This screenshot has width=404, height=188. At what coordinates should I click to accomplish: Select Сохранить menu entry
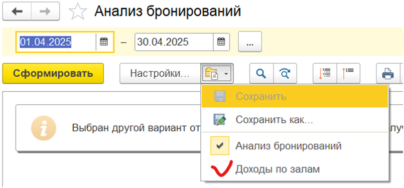coord(295,96)
